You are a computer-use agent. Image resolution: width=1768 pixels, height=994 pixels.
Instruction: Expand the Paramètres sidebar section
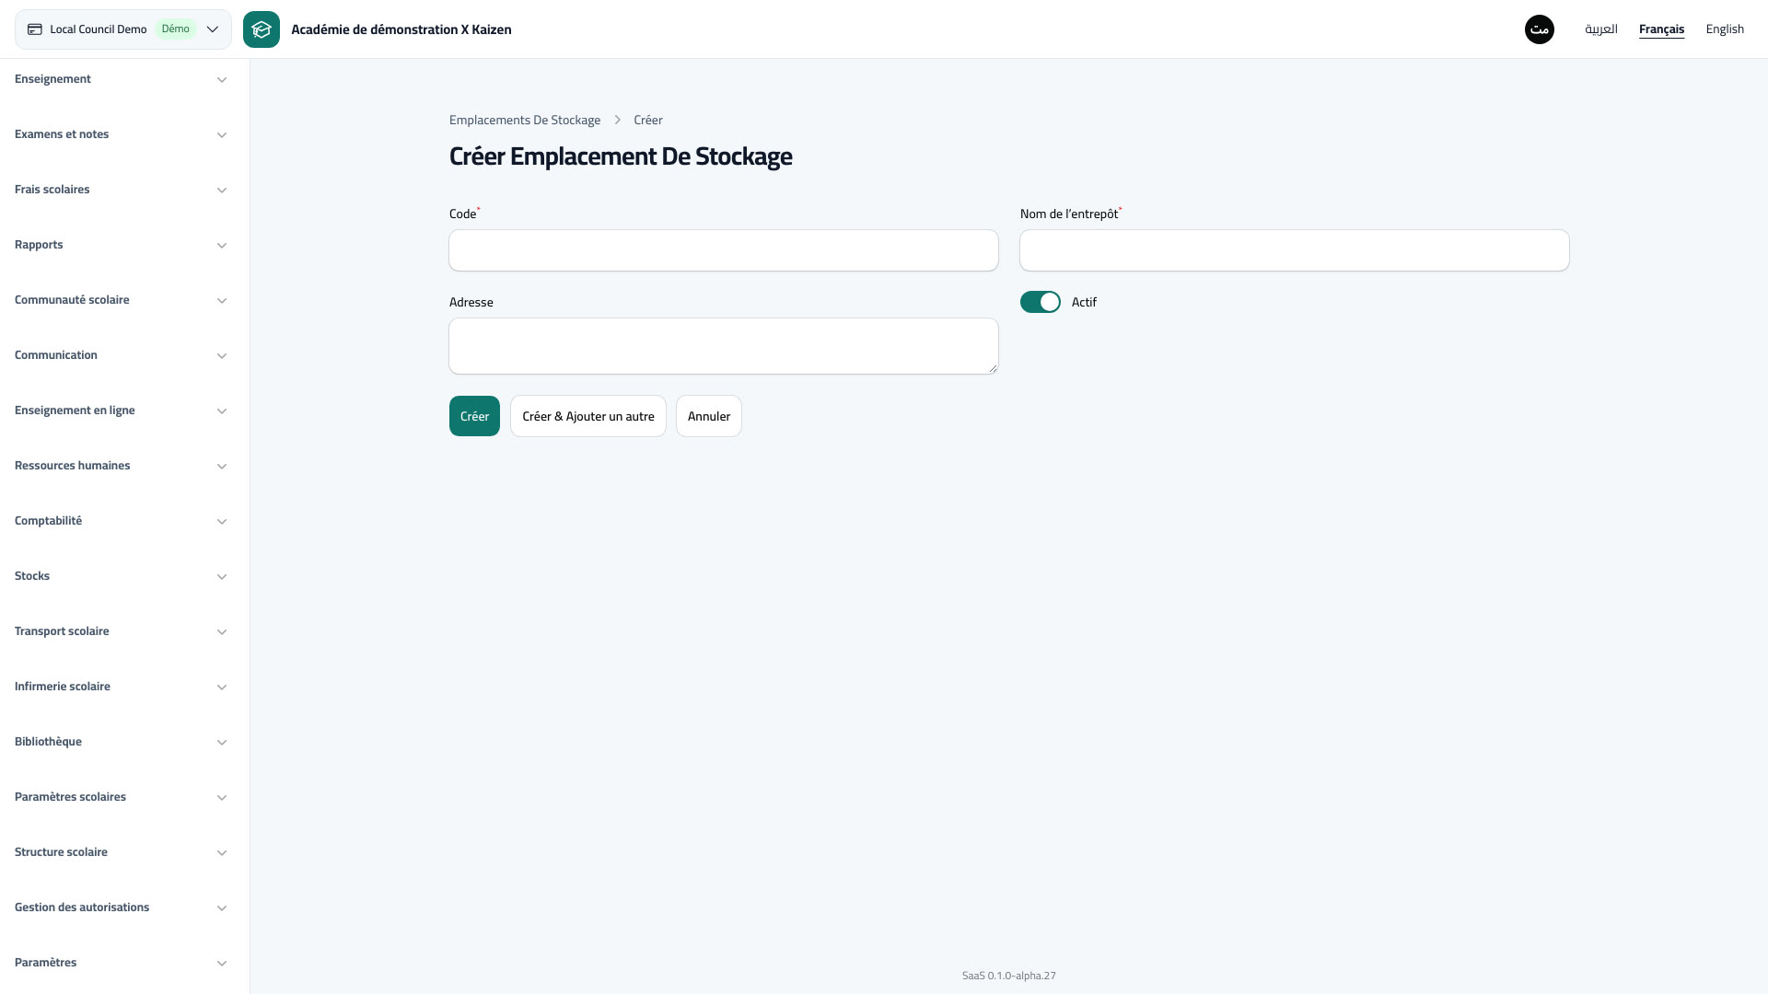click(121, 963)
